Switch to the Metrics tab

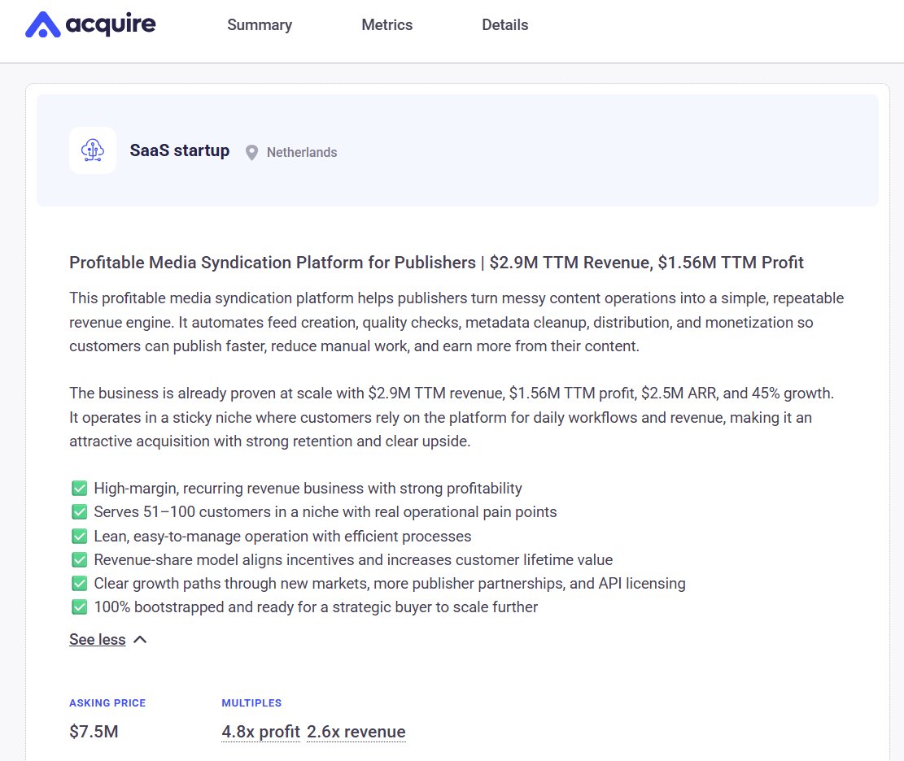point(386,24)
